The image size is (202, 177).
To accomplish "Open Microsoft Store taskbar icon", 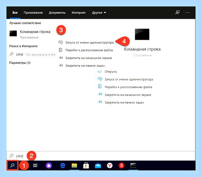I will tap(86, 165).
